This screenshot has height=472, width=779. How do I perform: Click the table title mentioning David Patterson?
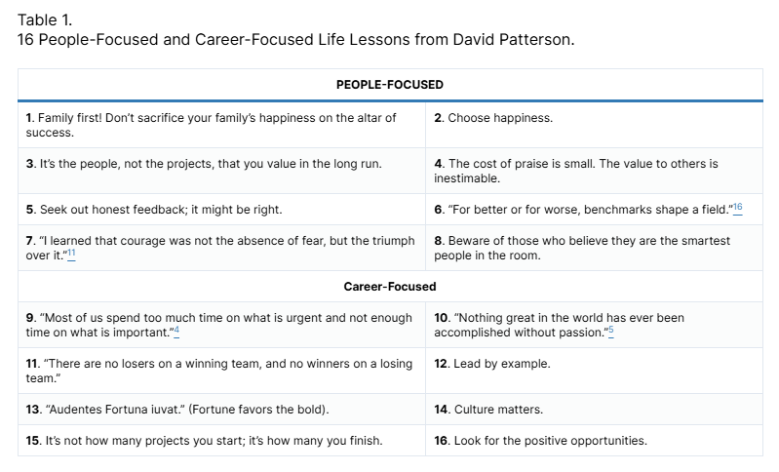click(x=296, y=41)
